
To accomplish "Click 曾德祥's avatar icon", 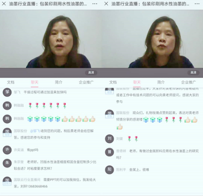I will pos(109,152).
